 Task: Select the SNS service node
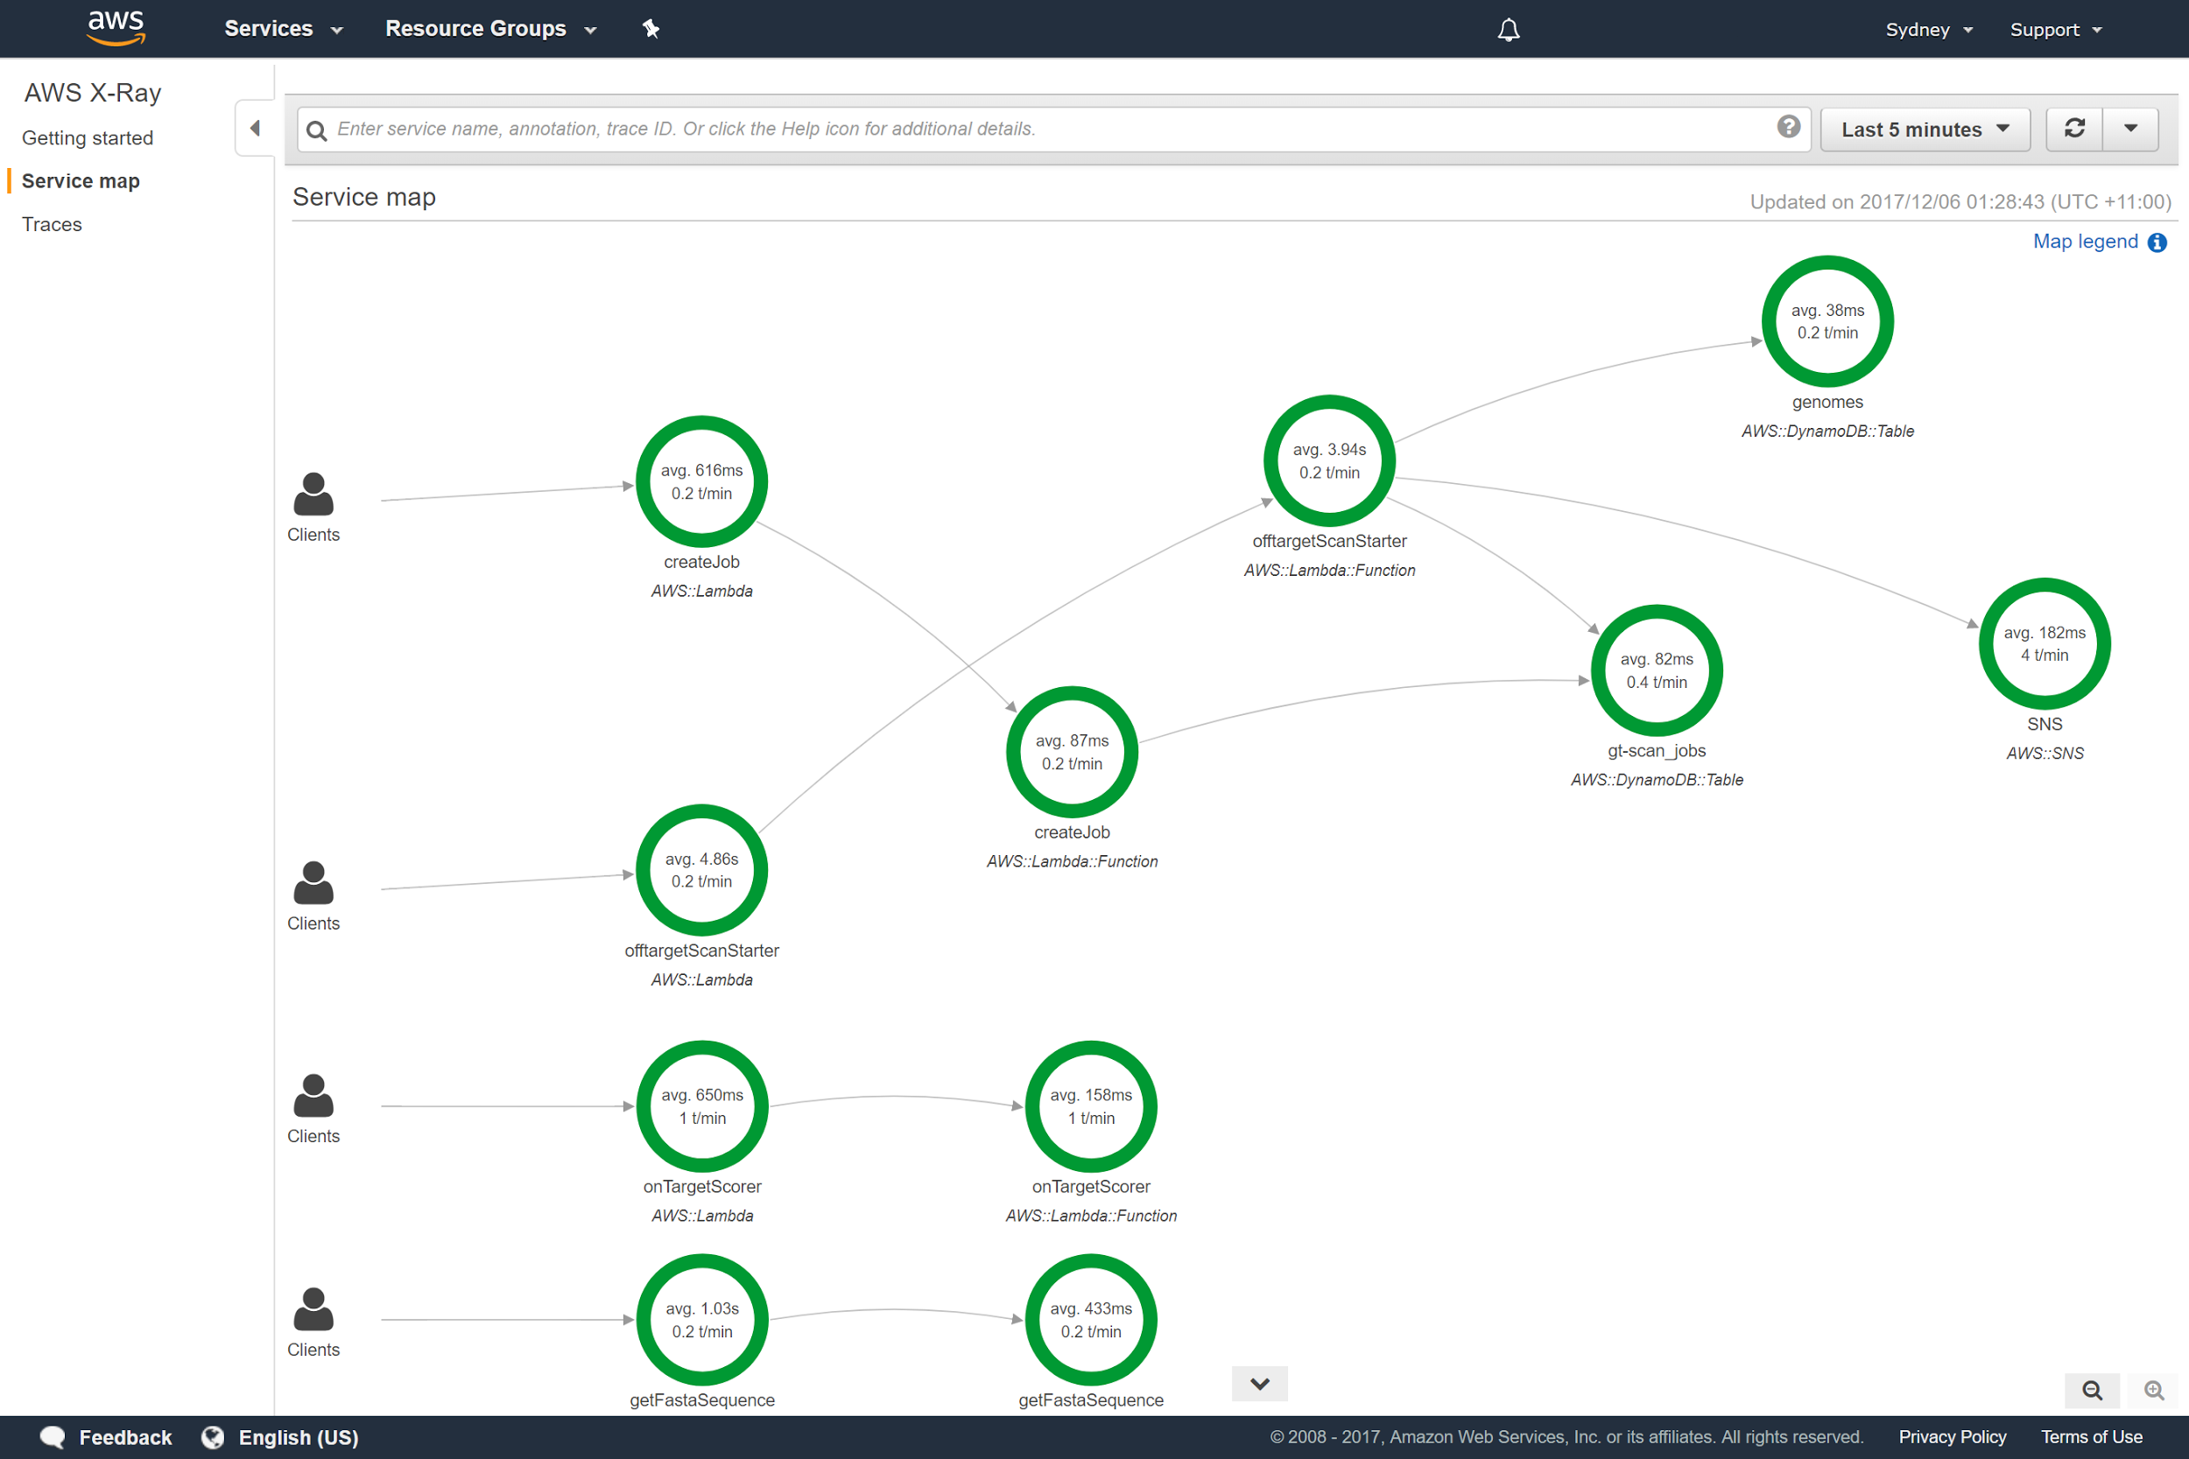click(x=2044, y=644)
